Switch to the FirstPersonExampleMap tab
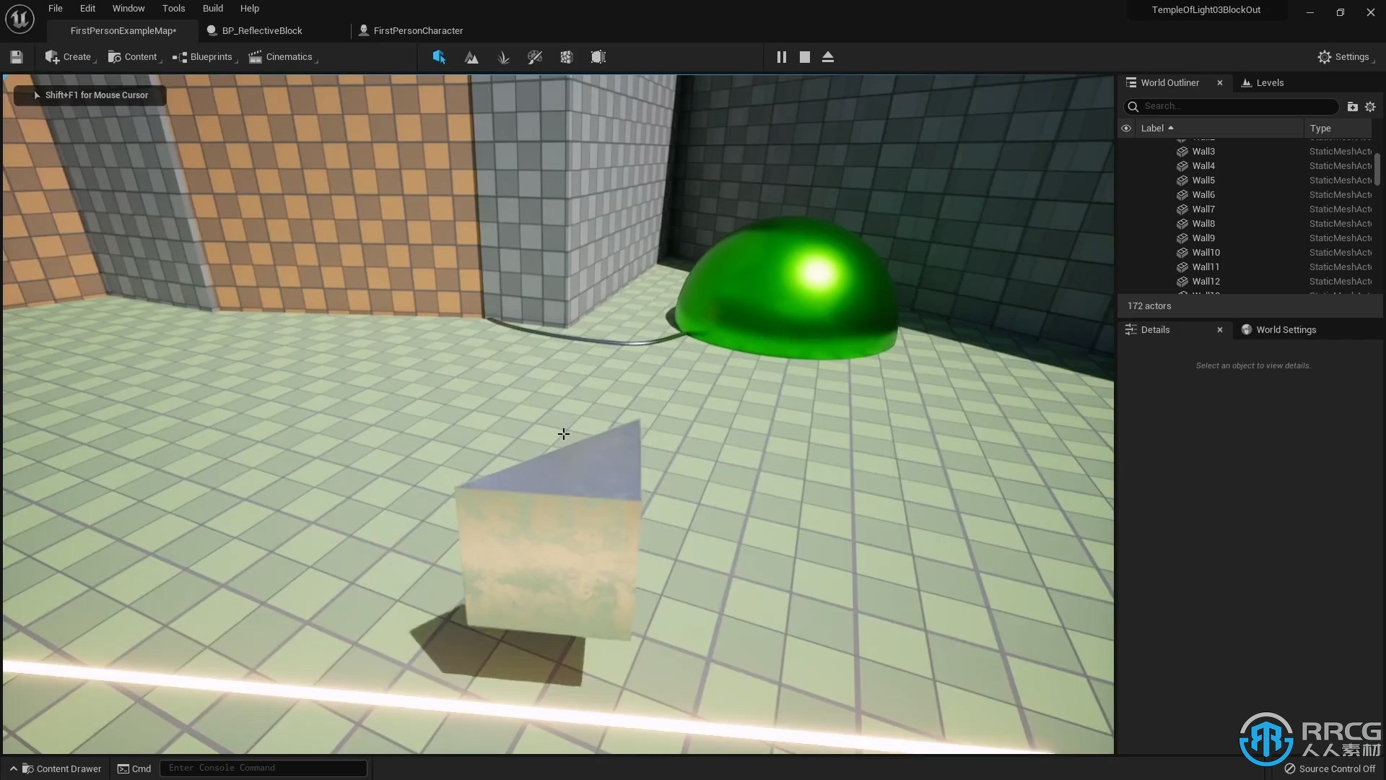 coord(123,31)
